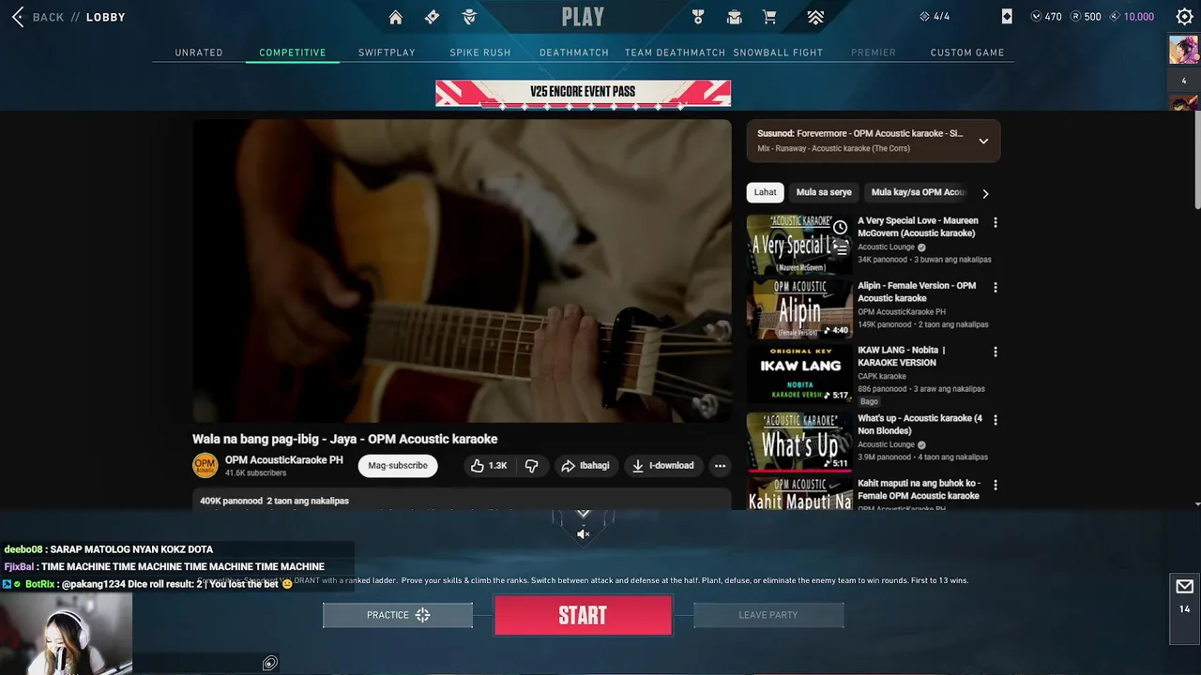Image resolution: width=1201 pixels, height=675 pixels.
Task: Open the Battlepass ticket icon
Action: click(432, 17)
